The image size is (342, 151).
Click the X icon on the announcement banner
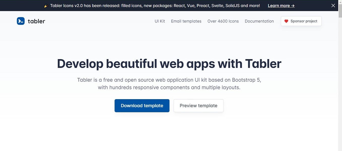pos(333,5)
